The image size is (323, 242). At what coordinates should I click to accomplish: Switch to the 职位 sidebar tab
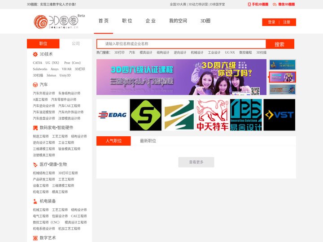tap(43, 43)
